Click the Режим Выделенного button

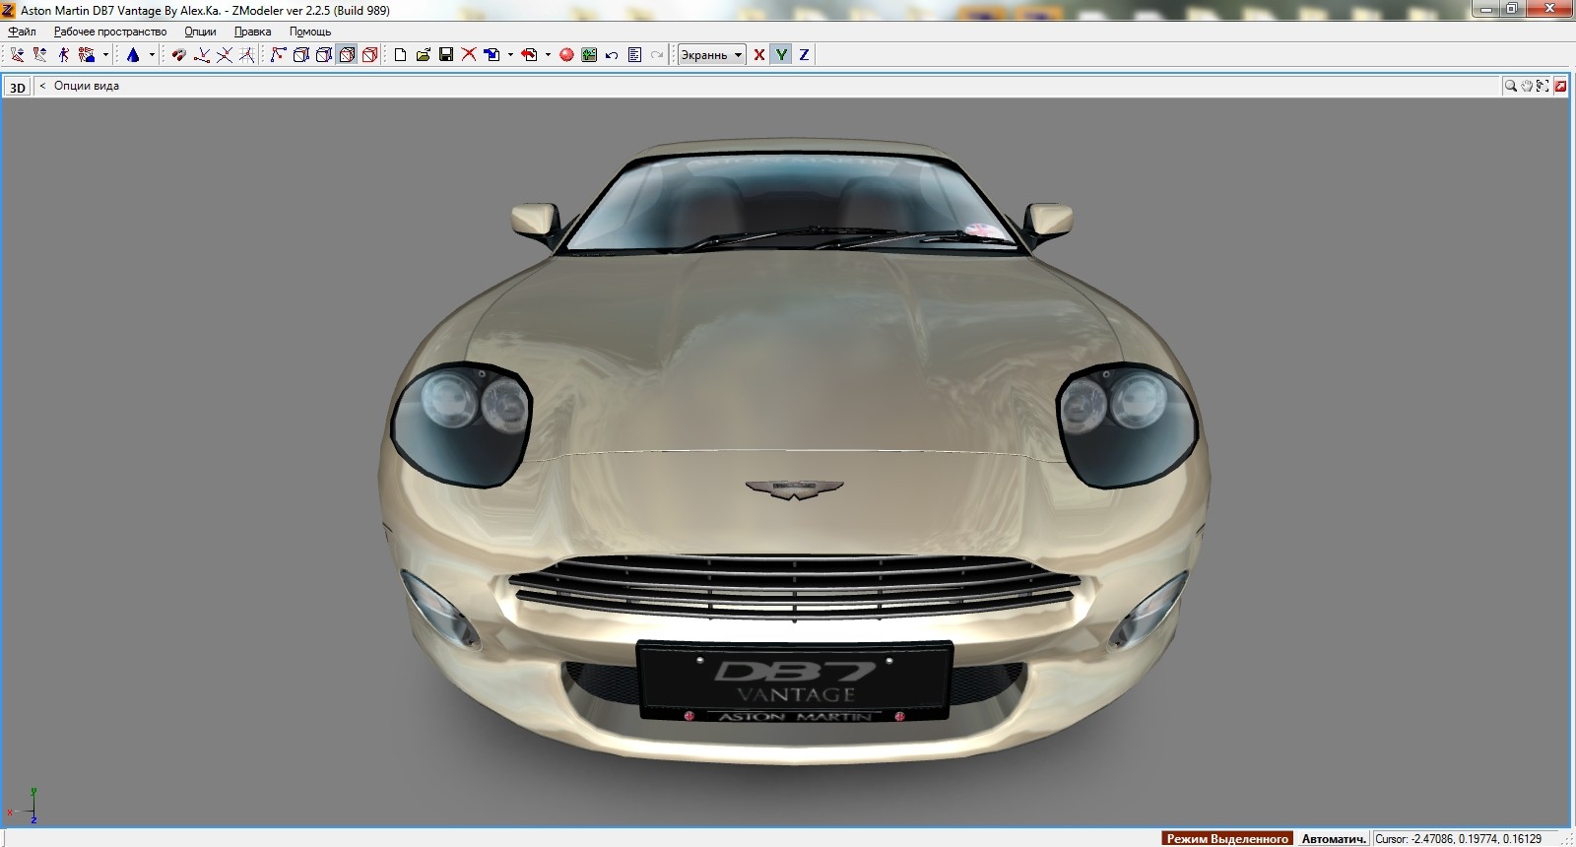click(x=1227, y=839)
